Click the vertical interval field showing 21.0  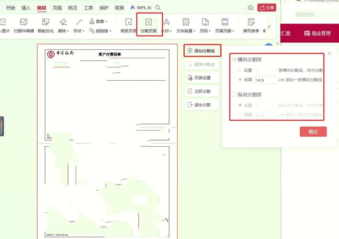[265, 115]
